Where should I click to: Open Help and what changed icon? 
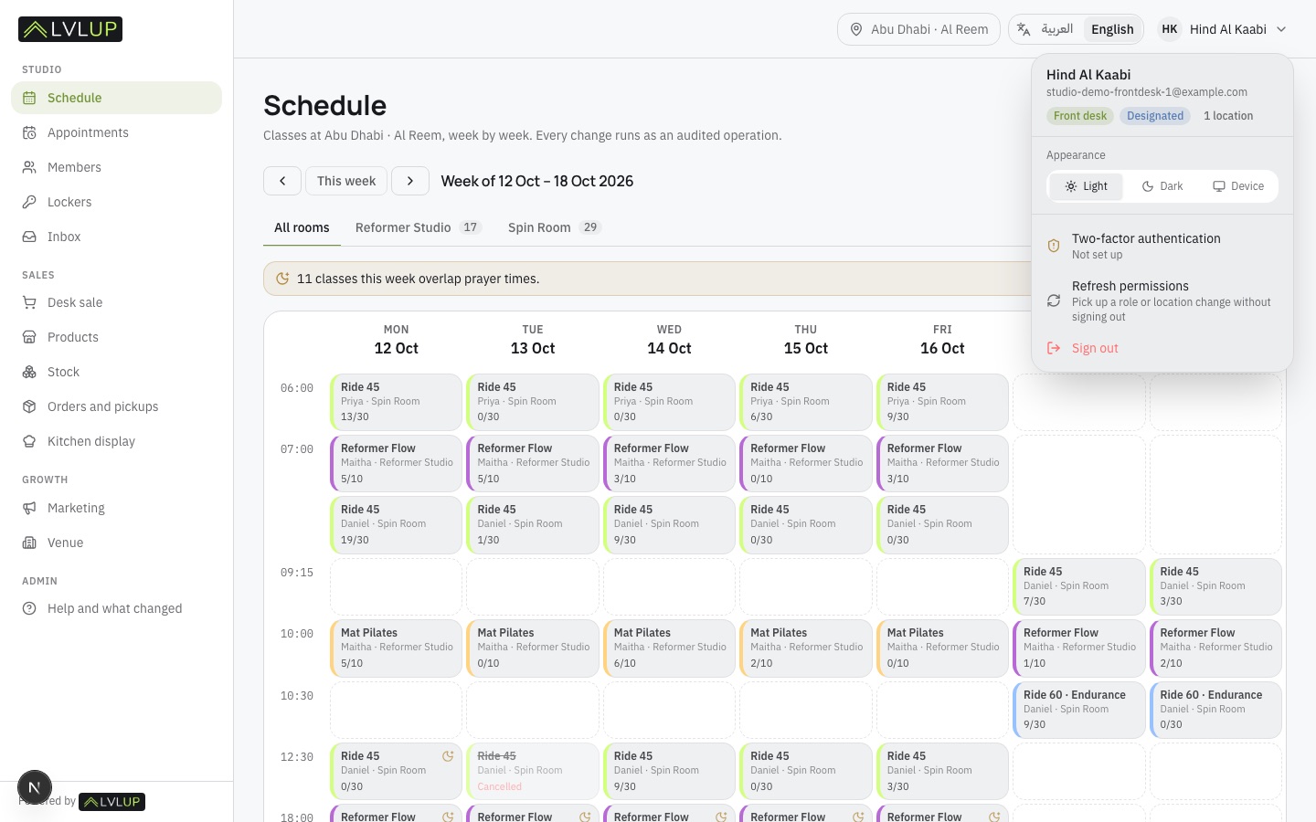pyautogui.click(x=29, y=608)
